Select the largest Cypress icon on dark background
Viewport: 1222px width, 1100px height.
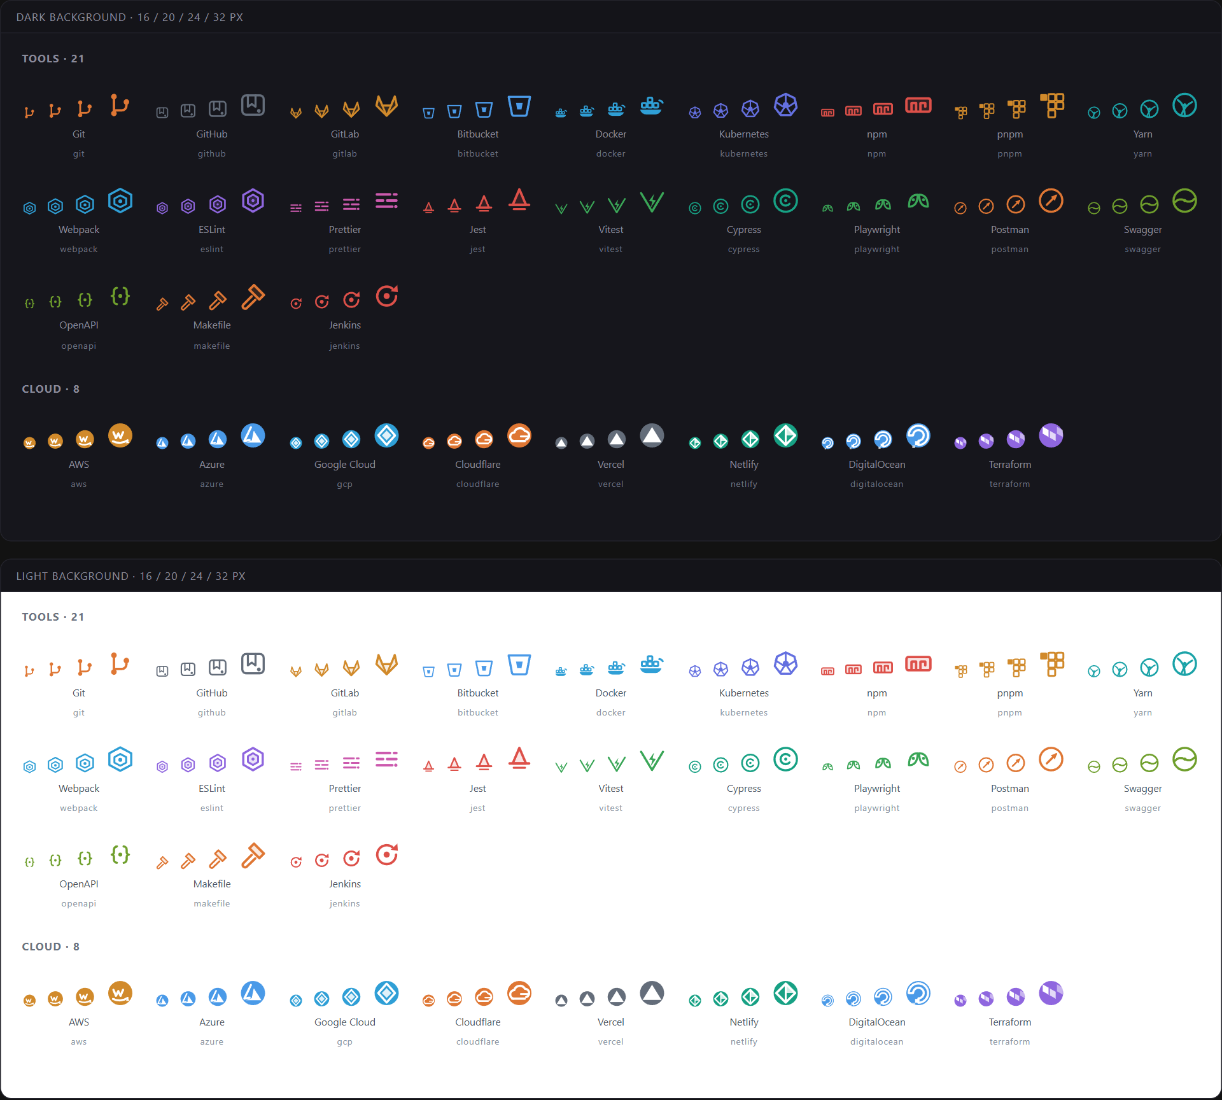[785, 201]
